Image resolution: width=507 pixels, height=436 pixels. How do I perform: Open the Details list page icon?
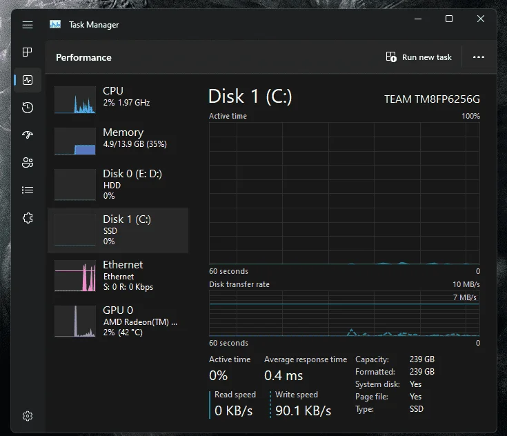(28, 190)
